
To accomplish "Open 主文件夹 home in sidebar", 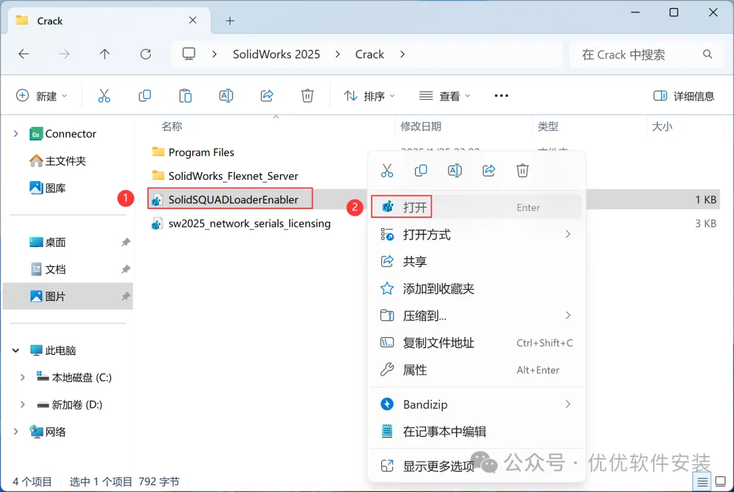I will [58, 162].
